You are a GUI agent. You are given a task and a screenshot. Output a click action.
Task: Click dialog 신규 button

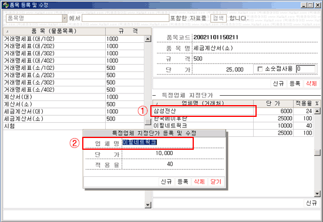[166, 181]
